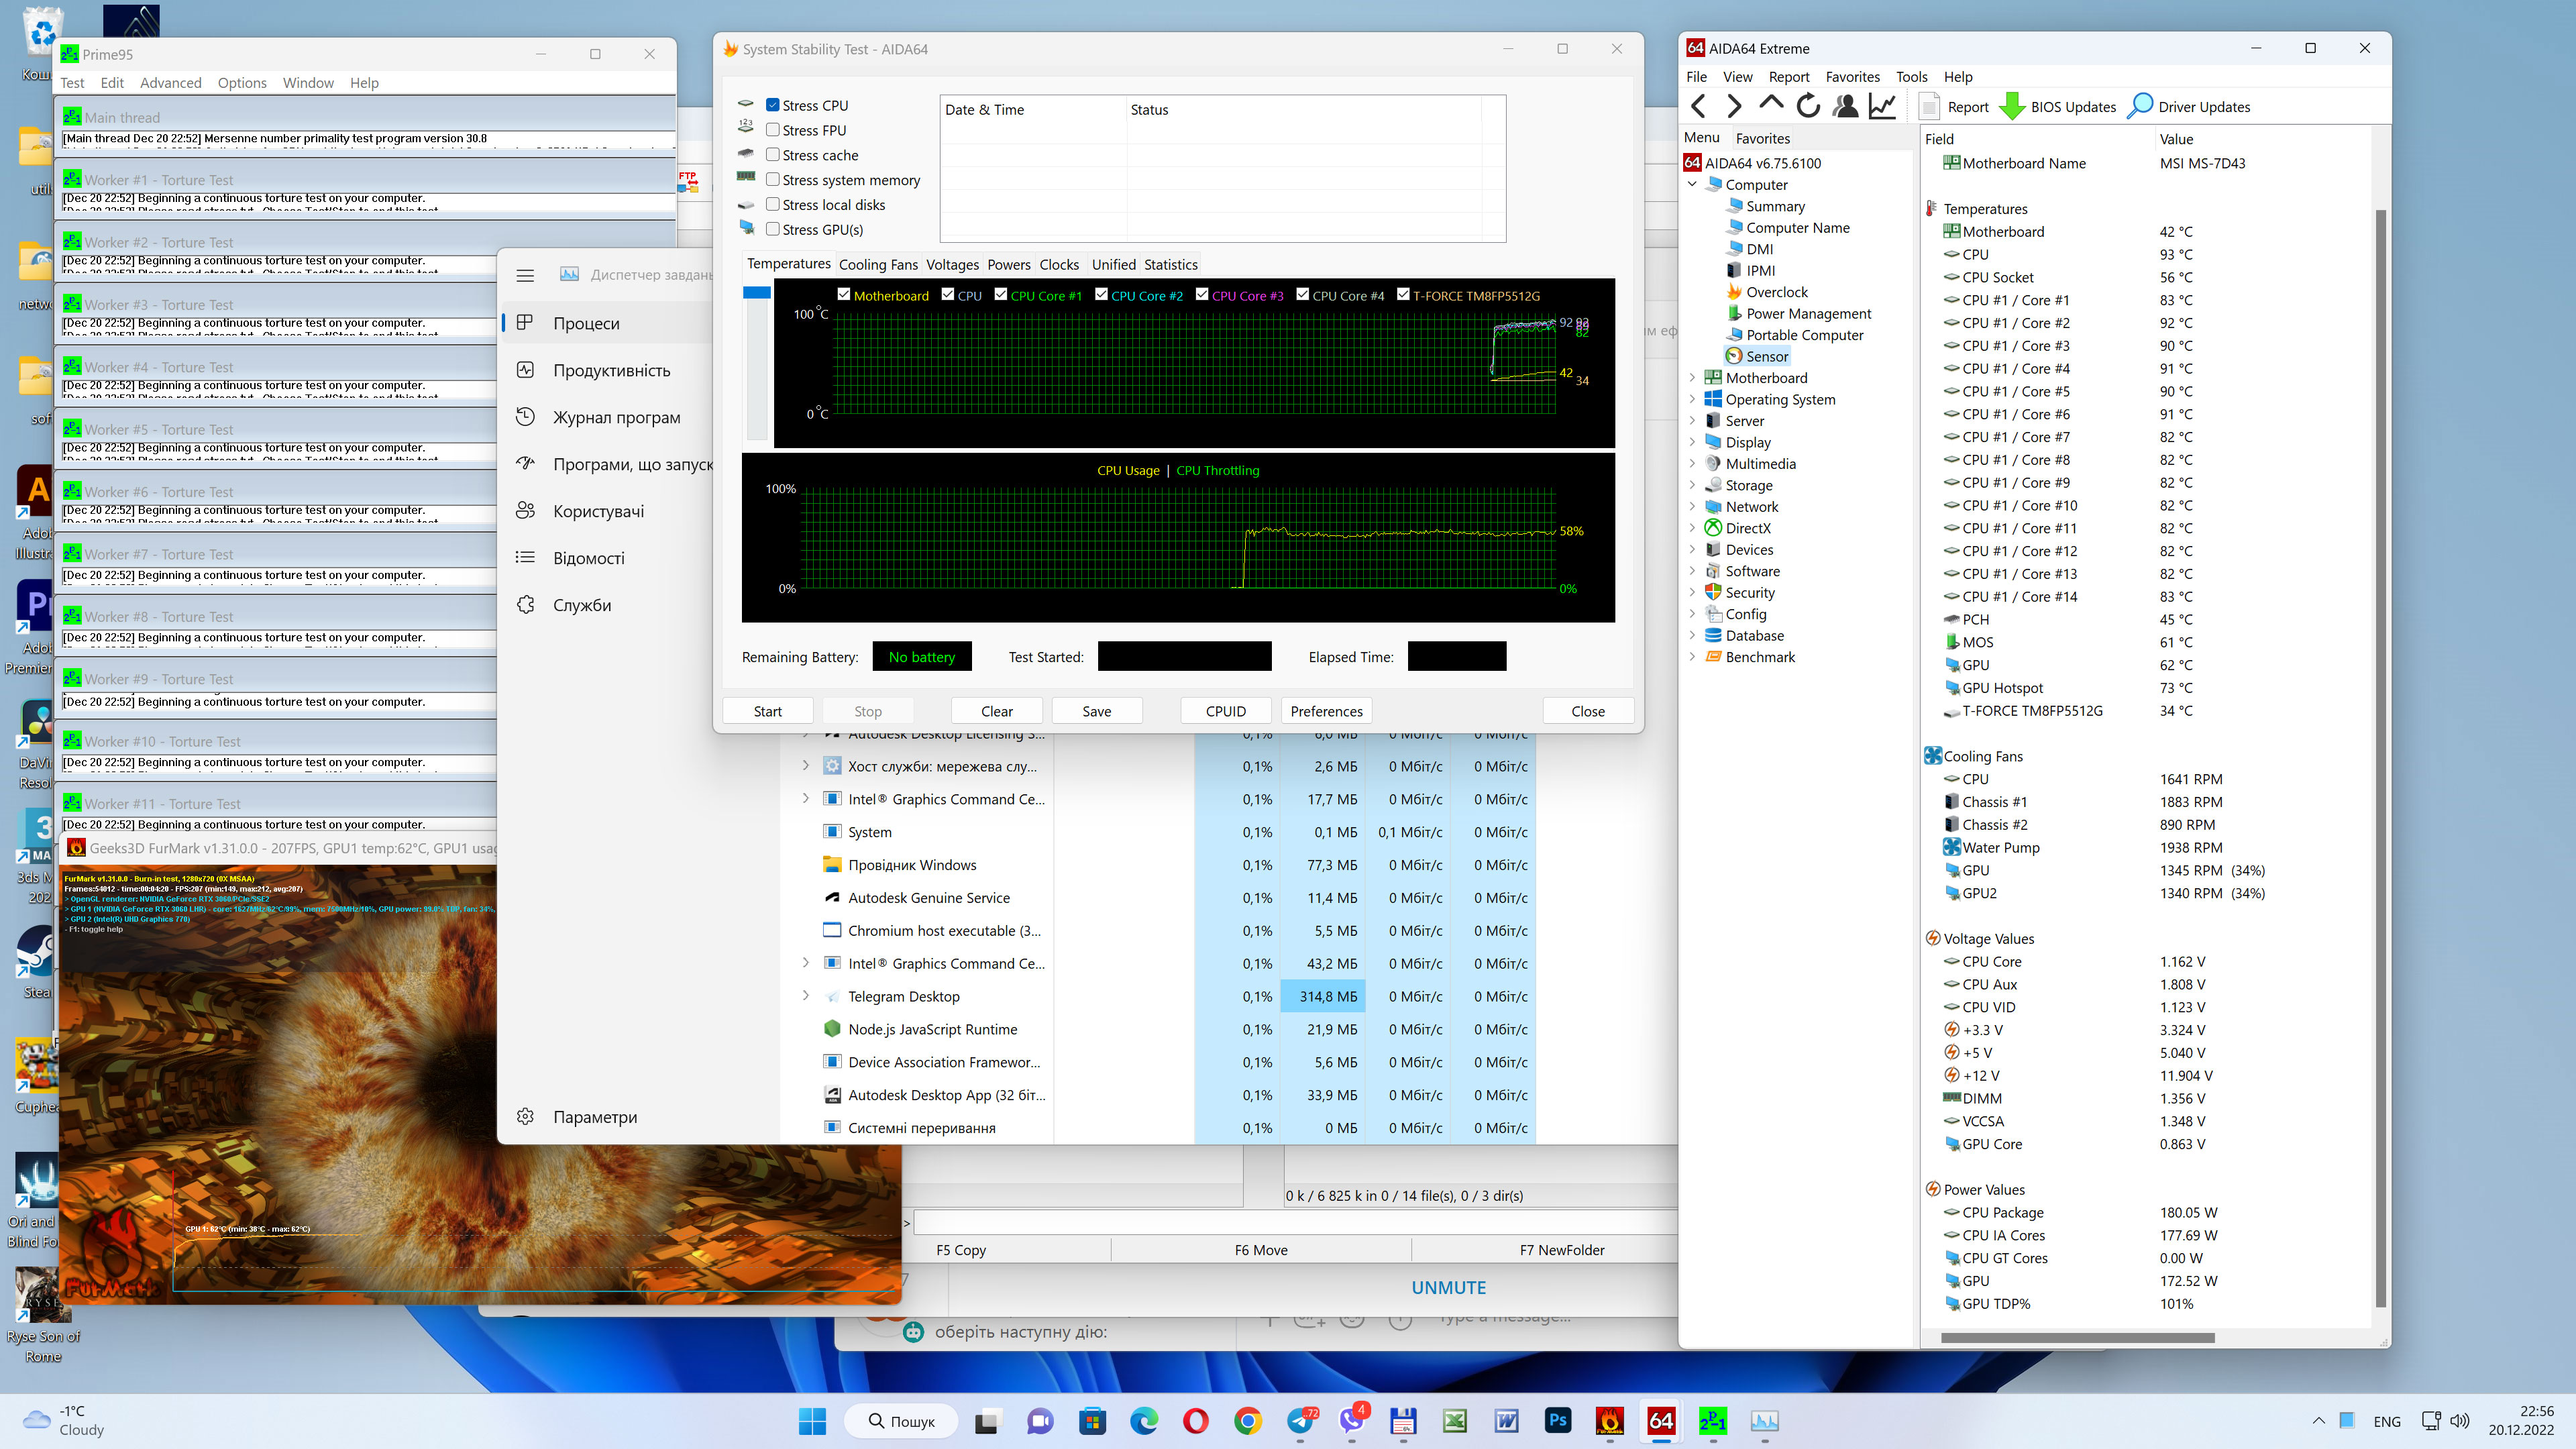The width and height of the screenshot is (2576, 1449).
Task: Open Відомості in Task Manager sidebar
Action: [x=588, y=558]
